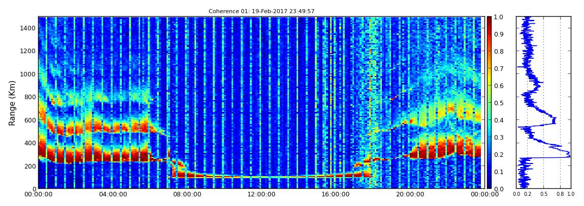Pick the 0.4 label on the colorbar
Image resolution: width=584 pixels, height=206 pixels.
pyautogui.click(x=499, y=120)
